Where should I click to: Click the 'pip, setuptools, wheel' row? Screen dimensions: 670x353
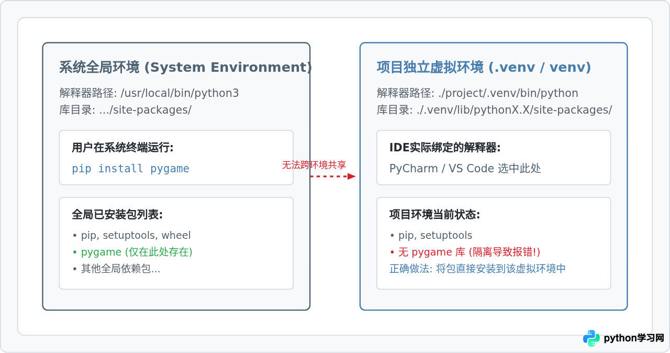point(131,236)
